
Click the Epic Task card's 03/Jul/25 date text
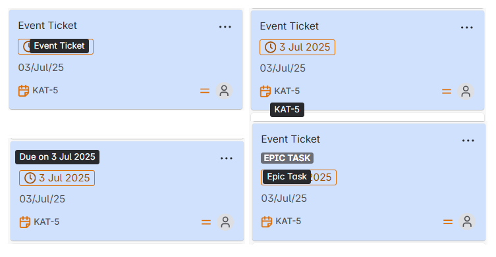tap(284, 199)
